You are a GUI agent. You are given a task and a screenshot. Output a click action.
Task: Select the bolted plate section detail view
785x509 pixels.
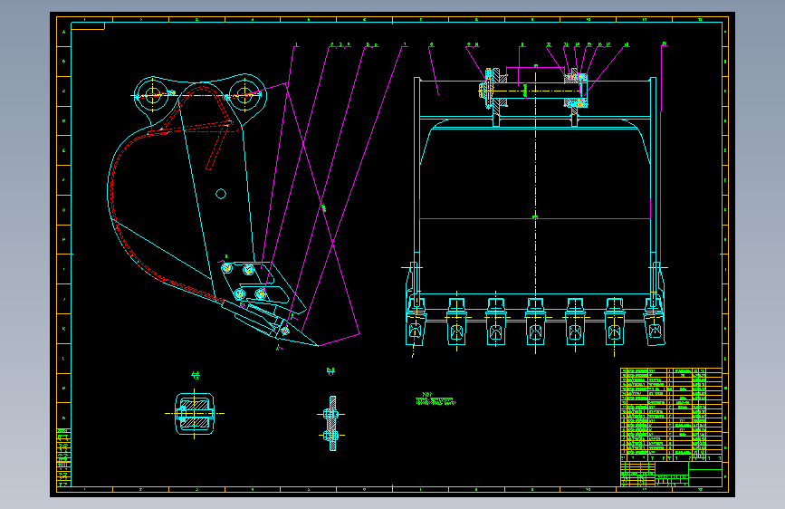[x=331, y=424]
